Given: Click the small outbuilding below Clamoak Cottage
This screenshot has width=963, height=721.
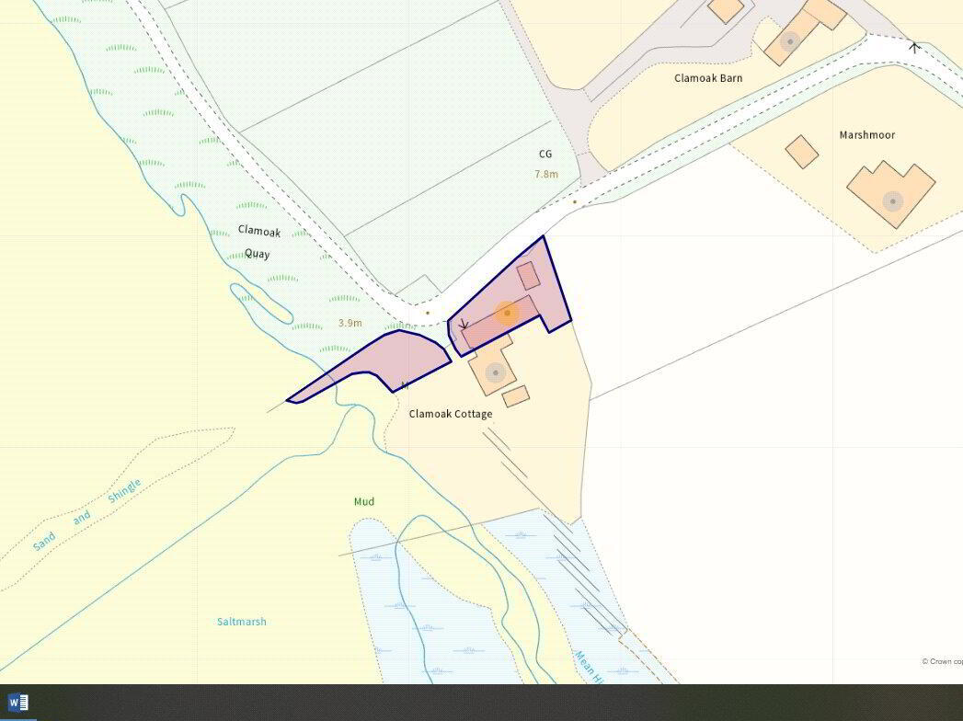Looking at the screenshot, I should coord(516,396).
